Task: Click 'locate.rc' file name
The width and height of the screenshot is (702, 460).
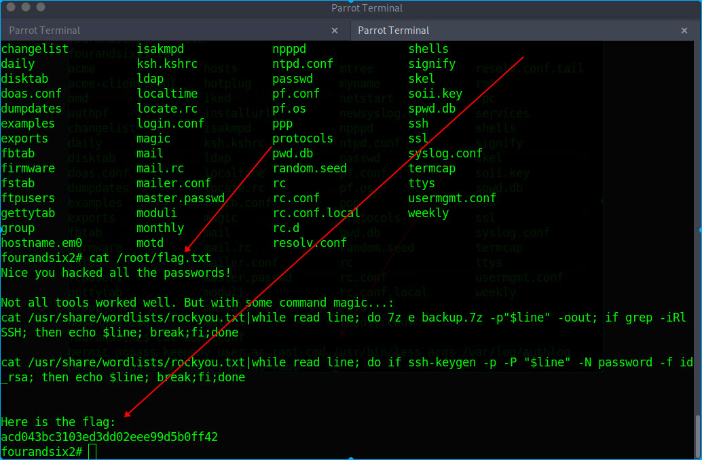Action: [x=167, y=109]
